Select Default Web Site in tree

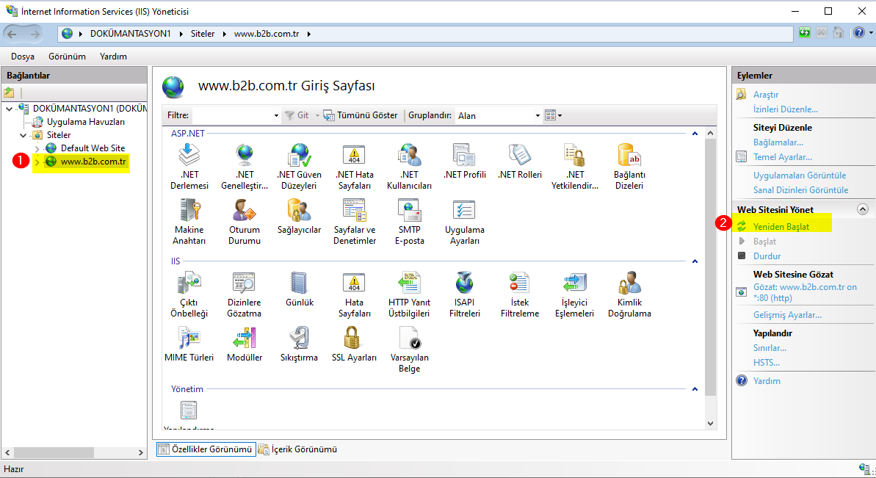click(x=93, y=148)
